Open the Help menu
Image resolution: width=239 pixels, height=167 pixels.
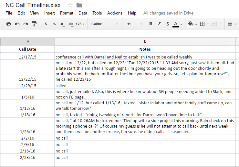[132, 13]
